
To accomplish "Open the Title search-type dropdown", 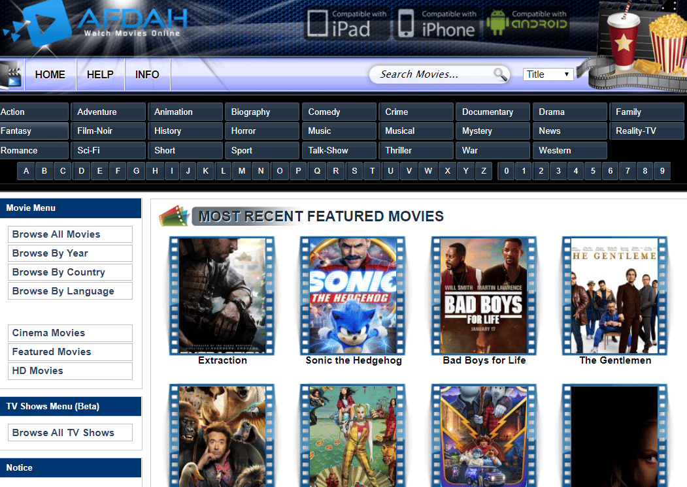I will pyautogui.click(x=548, y=74).
